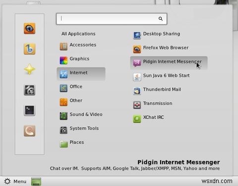
Task: Open the Places category label
Action: pos(77,142)
